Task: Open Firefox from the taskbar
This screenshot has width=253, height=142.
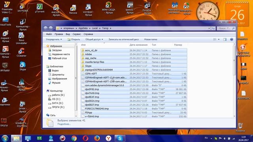Action: (x=97, y=138)
